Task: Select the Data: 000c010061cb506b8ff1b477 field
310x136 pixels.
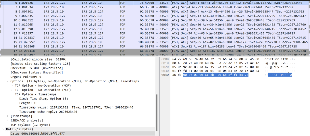Action: (x=37, y=133)
